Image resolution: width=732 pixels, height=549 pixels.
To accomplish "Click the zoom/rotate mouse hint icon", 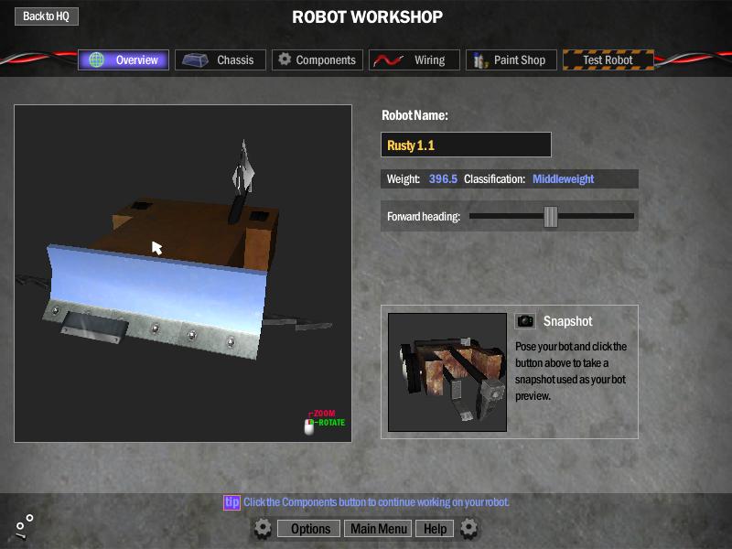I will pyautogui.click(x=309, y=426).
